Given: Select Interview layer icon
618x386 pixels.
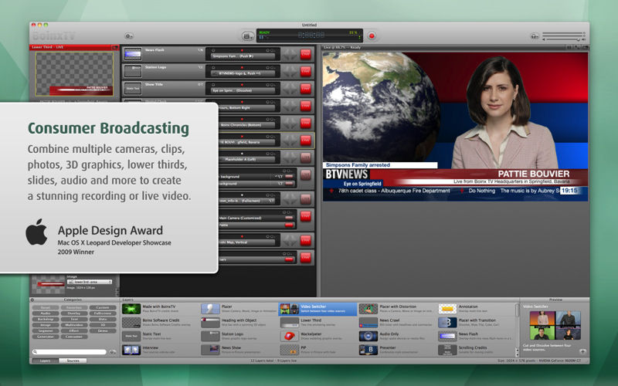Looking at the screenshot, I should click(131, 350).
